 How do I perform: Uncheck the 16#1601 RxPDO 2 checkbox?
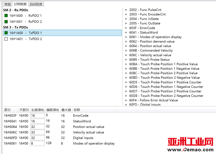click(x=6, y=22)
